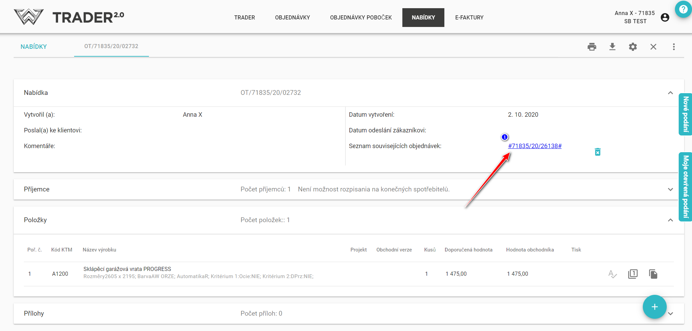Image resolution: width=692 pixels, height=331 pixels.
Task: Open the three-dot more options menu
Action: pos(674,47)
